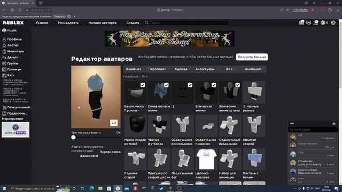This screenshot has height=192, width=342.
Task: Open Инвентарь in the left sidebar
Action: [15, 51]
